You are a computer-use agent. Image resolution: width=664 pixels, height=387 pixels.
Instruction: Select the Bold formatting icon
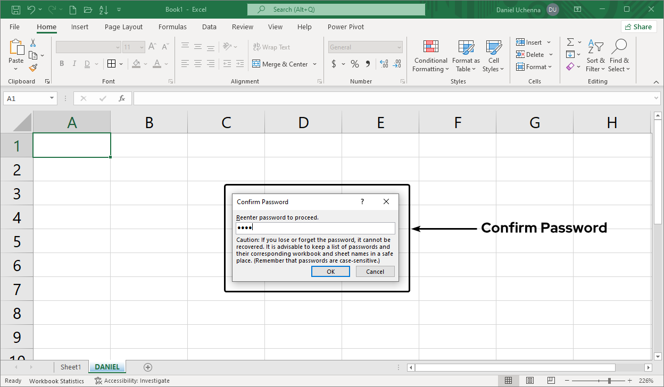62,63
